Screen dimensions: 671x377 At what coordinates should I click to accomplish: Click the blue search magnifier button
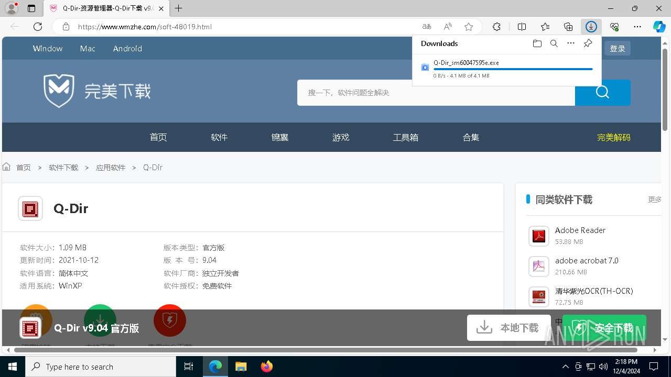pyautogui.click(x=603, y=93)
